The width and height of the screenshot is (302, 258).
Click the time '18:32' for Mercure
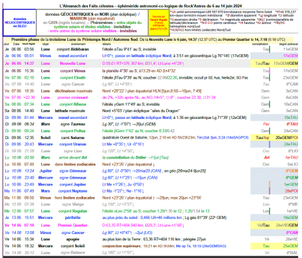point(29,246)
